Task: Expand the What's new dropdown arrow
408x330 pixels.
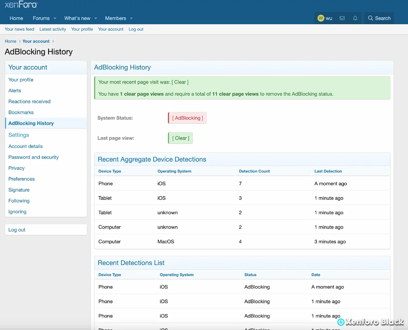Action: click(x=96, y=18)
